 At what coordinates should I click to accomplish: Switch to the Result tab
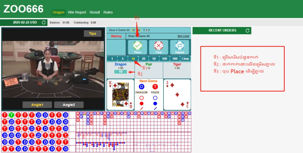coord(95,12)
